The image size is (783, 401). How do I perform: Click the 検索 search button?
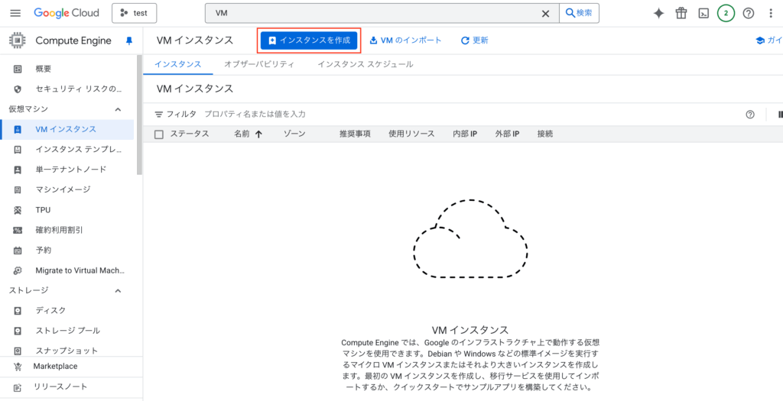click(x=579, y=14)
